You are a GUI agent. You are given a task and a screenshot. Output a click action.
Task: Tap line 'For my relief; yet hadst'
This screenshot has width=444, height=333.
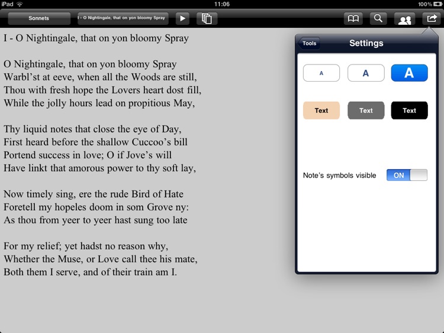point(86,246)
